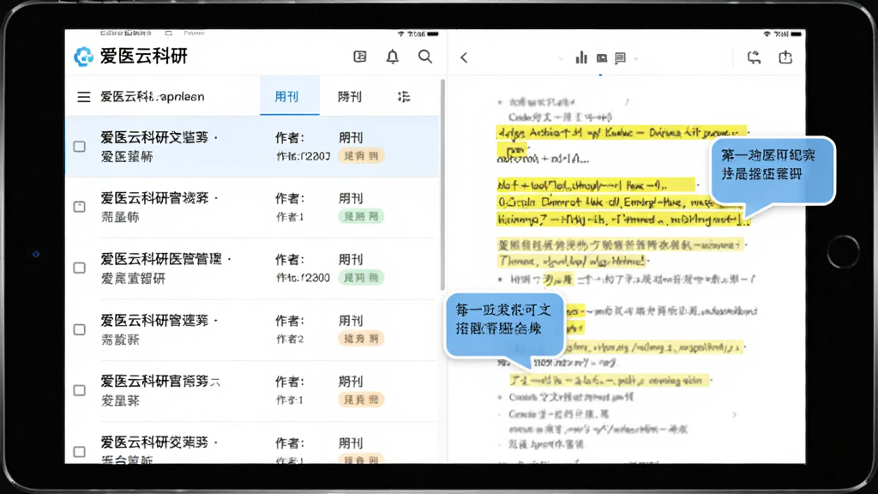The width and height of the screenshot is (878, 494).
Task: Click green tag in 爱医云科研医管管理 row
Action: 361,277
